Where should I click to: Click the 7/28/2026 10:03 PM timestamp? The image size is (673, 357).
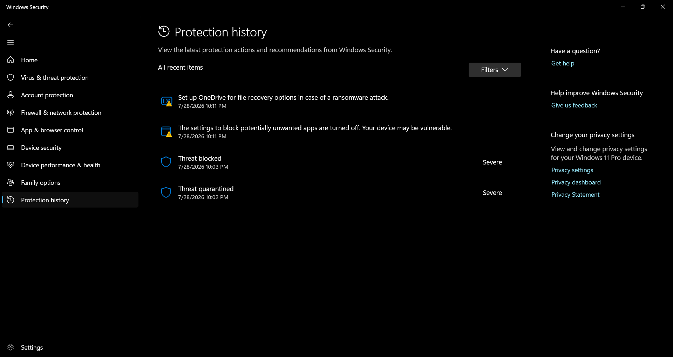pos(203,167)
